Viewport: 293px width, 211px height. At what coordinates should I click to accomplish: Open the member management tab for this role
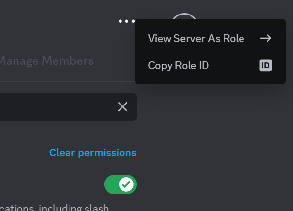47,61
